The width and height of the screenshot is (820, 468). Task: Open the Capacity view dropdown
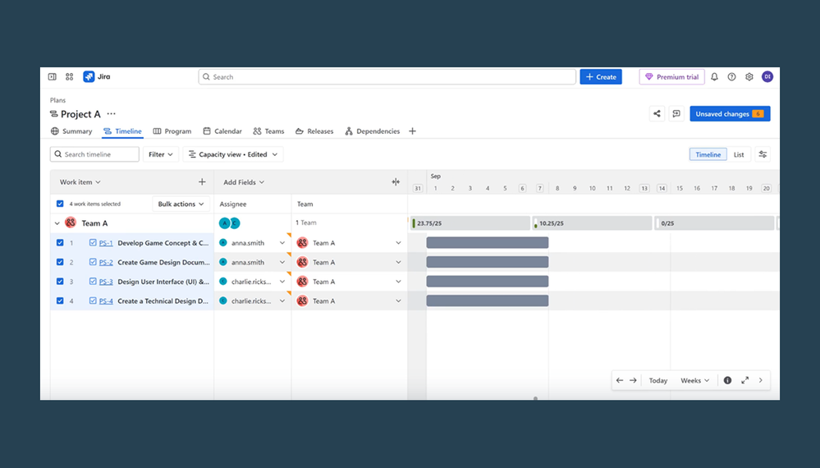pyautogui.click(x=233, y=154)
